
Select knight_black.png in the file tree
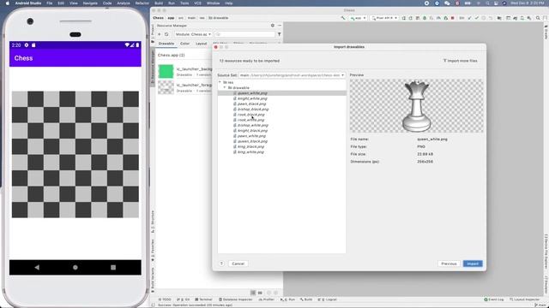[x=252, y=131]
